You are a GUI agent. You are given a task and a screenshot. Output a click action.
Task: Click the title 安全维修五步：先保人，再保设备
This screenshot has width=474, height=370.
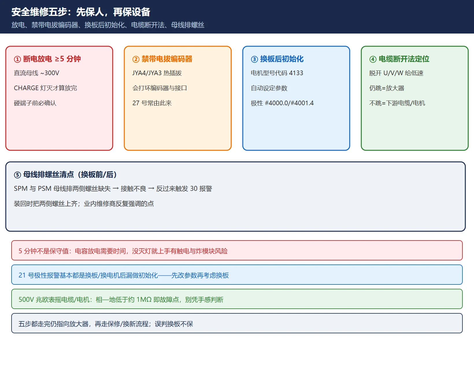coord(81,12)
